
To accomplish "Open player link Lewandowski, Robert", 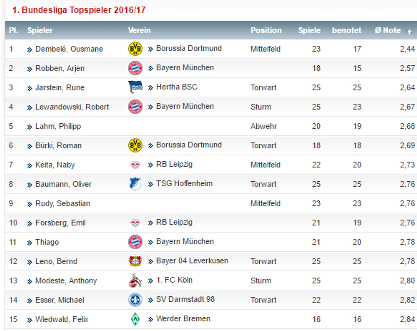I will (x=72, y=107).
